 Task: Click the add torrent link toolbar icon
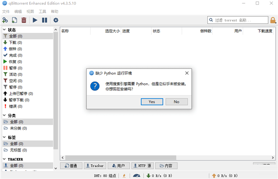click(x=5, y=20)
